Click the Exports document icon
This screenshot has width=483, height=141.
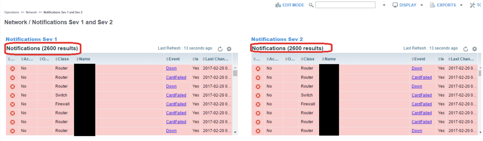pos(432,5)
